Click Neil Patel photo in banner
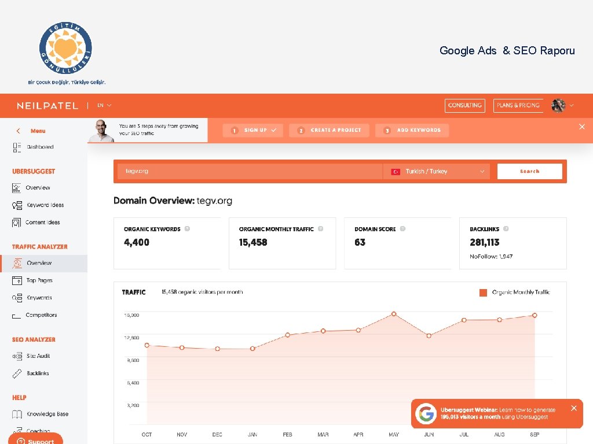 click(x=101, y=131)
